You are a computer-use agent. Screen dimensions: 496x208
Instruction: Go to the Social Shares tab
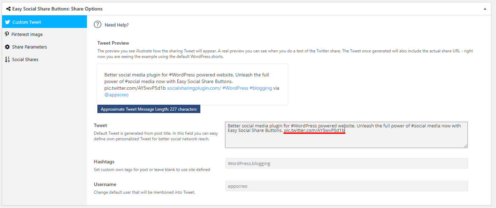[25, 59]
